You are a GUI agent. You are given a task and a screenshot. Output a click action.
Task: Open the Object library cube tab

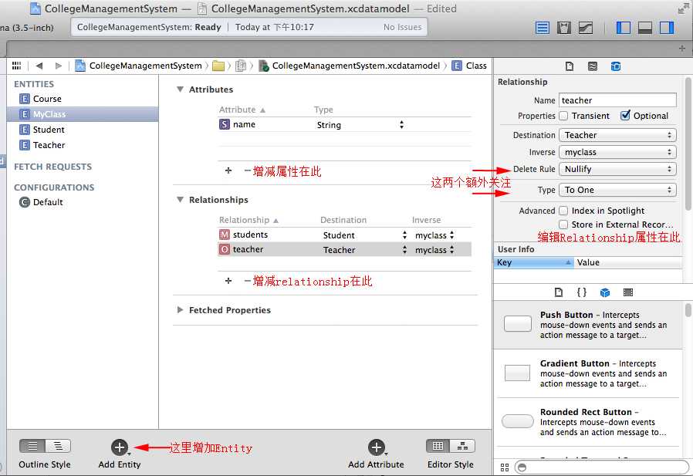point(605,292)
